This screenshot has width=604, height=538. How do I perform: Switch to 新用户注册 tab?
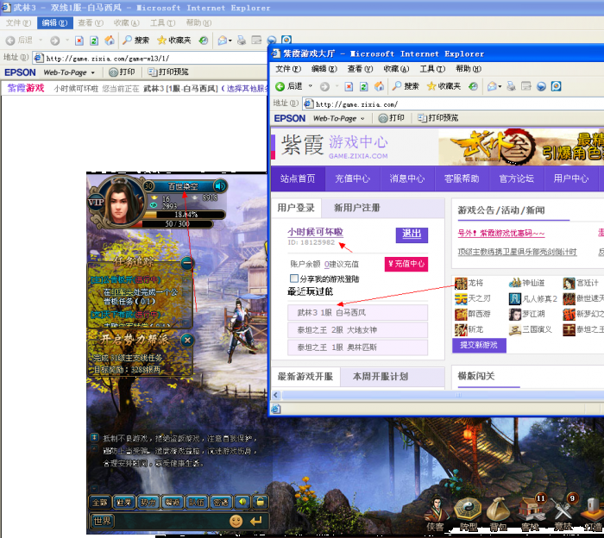(356, 208)
